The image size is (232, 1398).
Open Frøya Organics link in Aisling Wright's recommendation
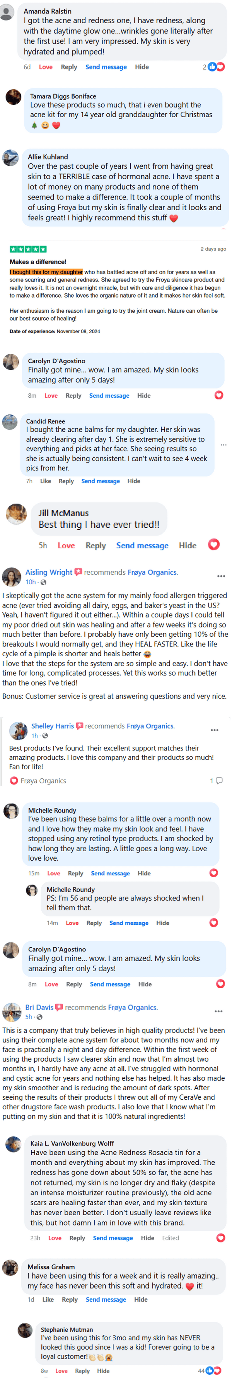point(152,572)
